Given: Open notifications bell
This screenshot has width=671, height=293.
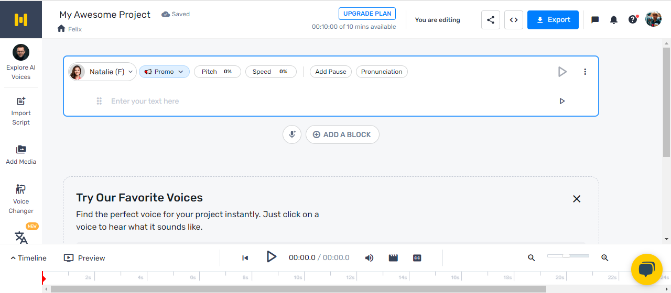Looking at the screenshot, I should pyautogui.click(x=614, y=20).
